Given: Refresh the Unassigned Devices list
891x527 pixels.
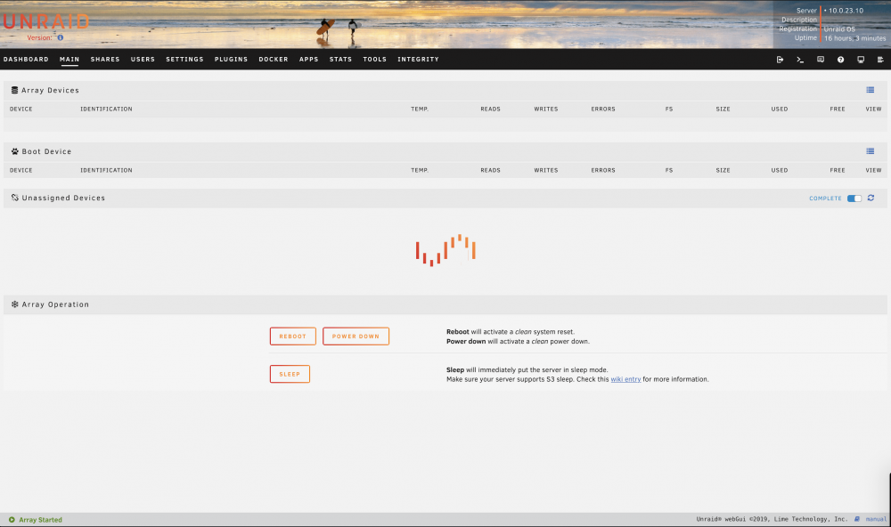Looking at the screenshot, I should pos(871,199).
